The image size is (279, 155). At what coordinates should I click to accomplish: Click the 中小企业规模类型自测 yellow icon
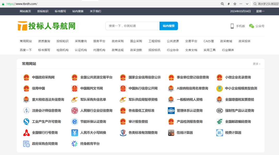tap(219, 88)
